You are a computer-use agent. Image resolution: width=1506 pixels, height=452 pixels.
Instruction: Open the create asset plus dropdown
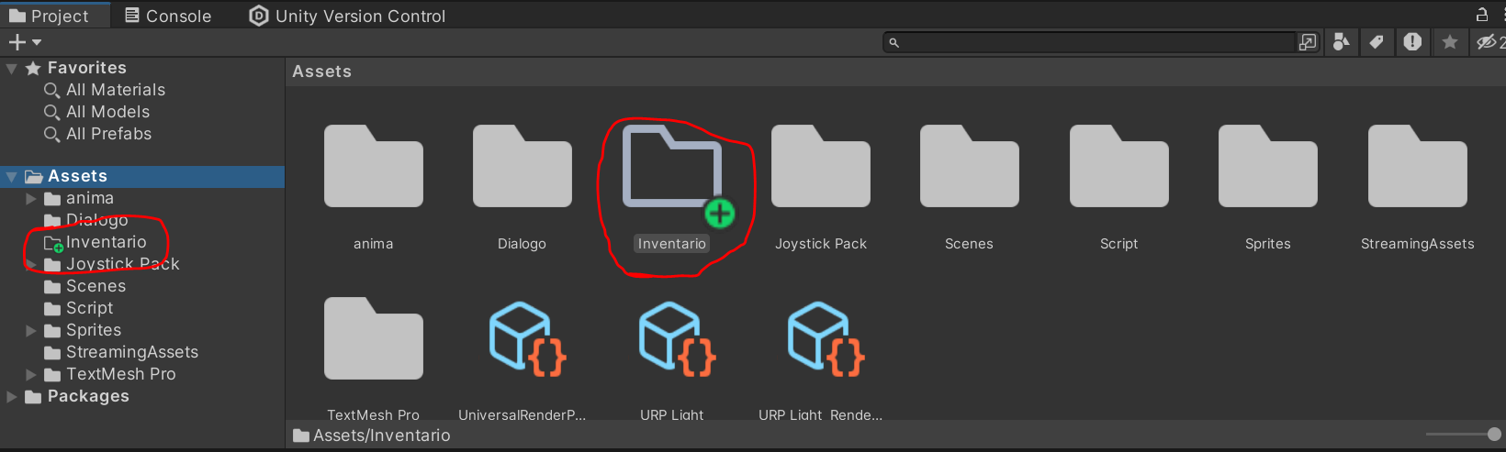click(x=25, y=42)
